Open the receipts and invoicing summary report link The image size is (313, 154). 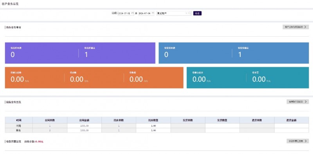tap(298, 141)
